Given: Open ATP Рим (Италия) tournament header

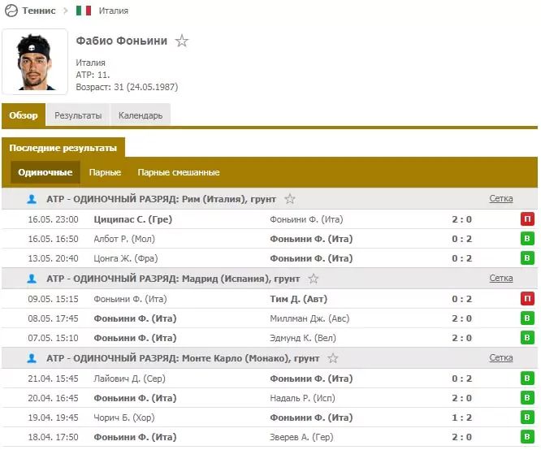Looking at the screenshot, I should click(161, 199).
